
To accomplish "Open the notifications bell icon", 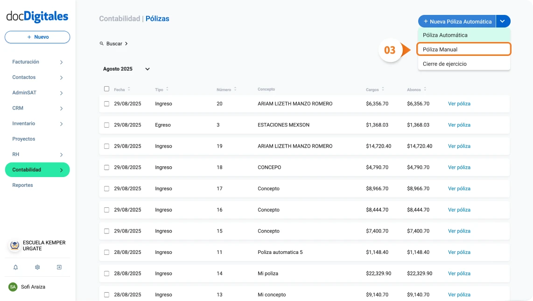I will coord(15,267).
